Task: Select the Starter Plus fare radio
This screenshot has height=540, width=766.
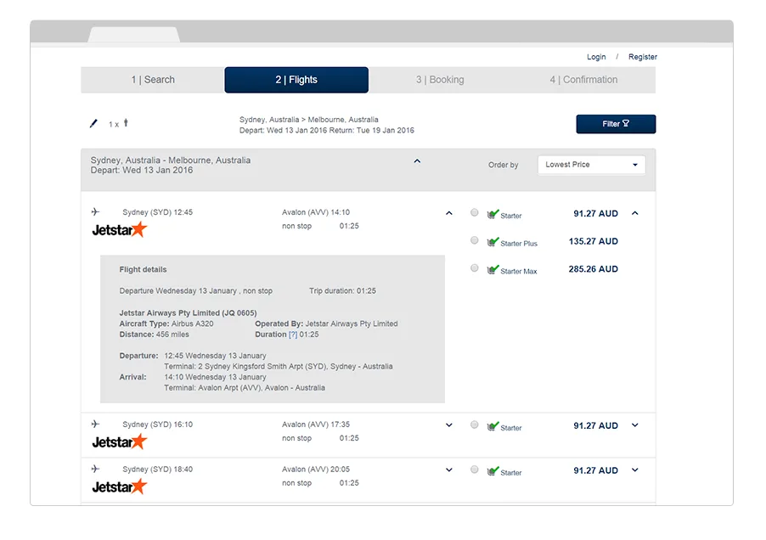Action: tap(475, 240)
